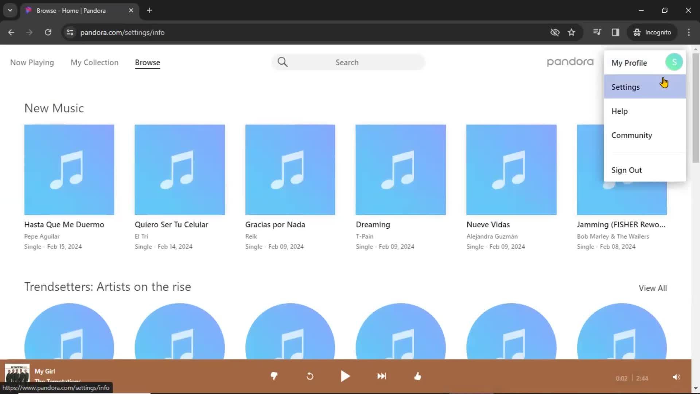700x394 pixels.
Task: Close the Pandora browser tab
Action: (131, 10)
